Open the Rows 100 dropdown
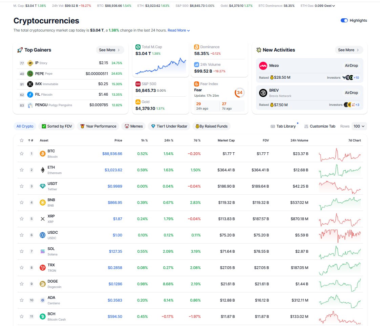Viewport: 380px width, 326px height. [359, 126]
